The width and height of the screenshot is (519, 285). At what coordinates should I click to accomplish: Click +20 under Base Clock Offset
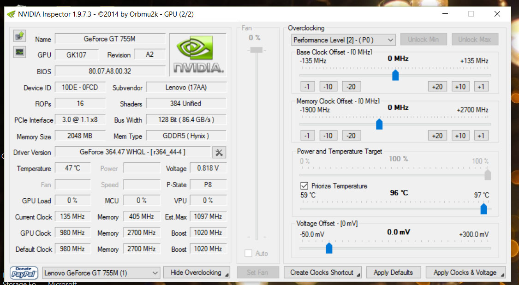pos(437,87)
